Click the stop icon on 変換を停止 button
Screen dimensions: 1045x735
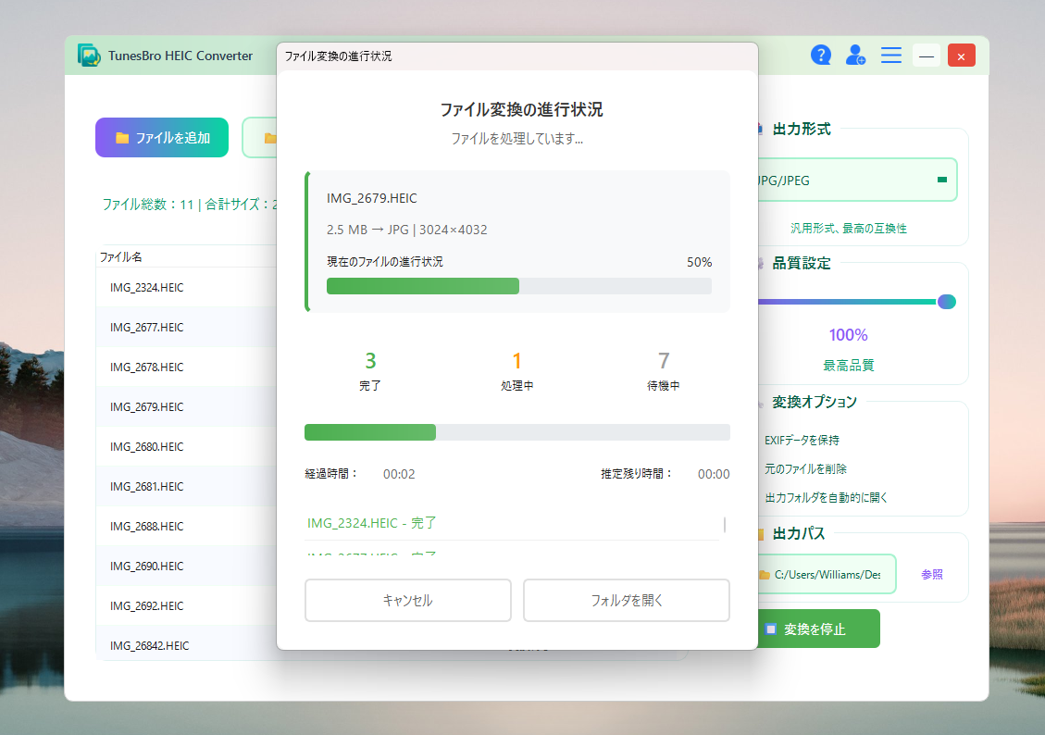click(x=770, y=629)
